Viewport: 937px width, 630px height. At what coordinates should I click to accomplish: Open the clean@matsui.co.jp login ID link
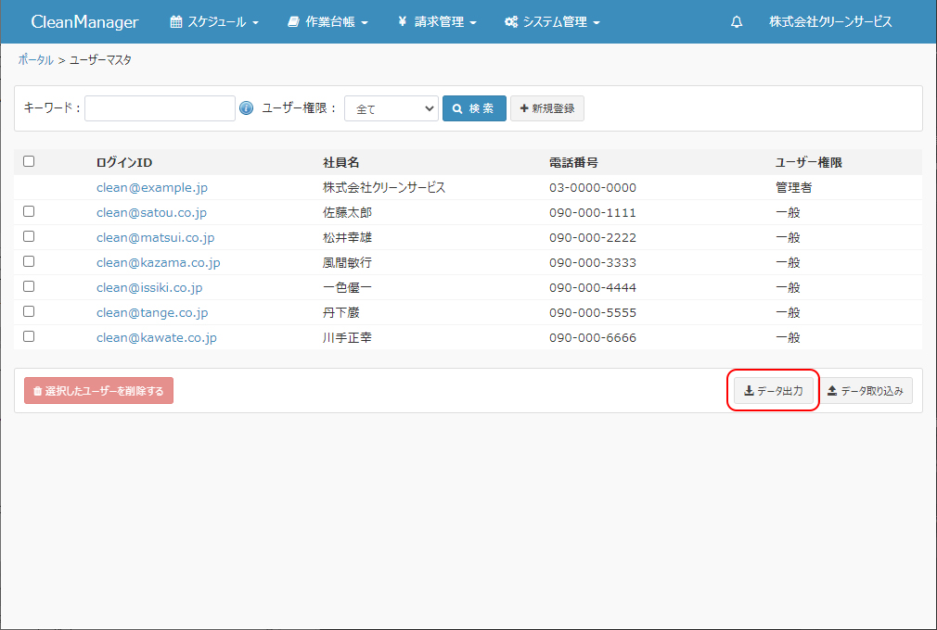click(155, 237)
